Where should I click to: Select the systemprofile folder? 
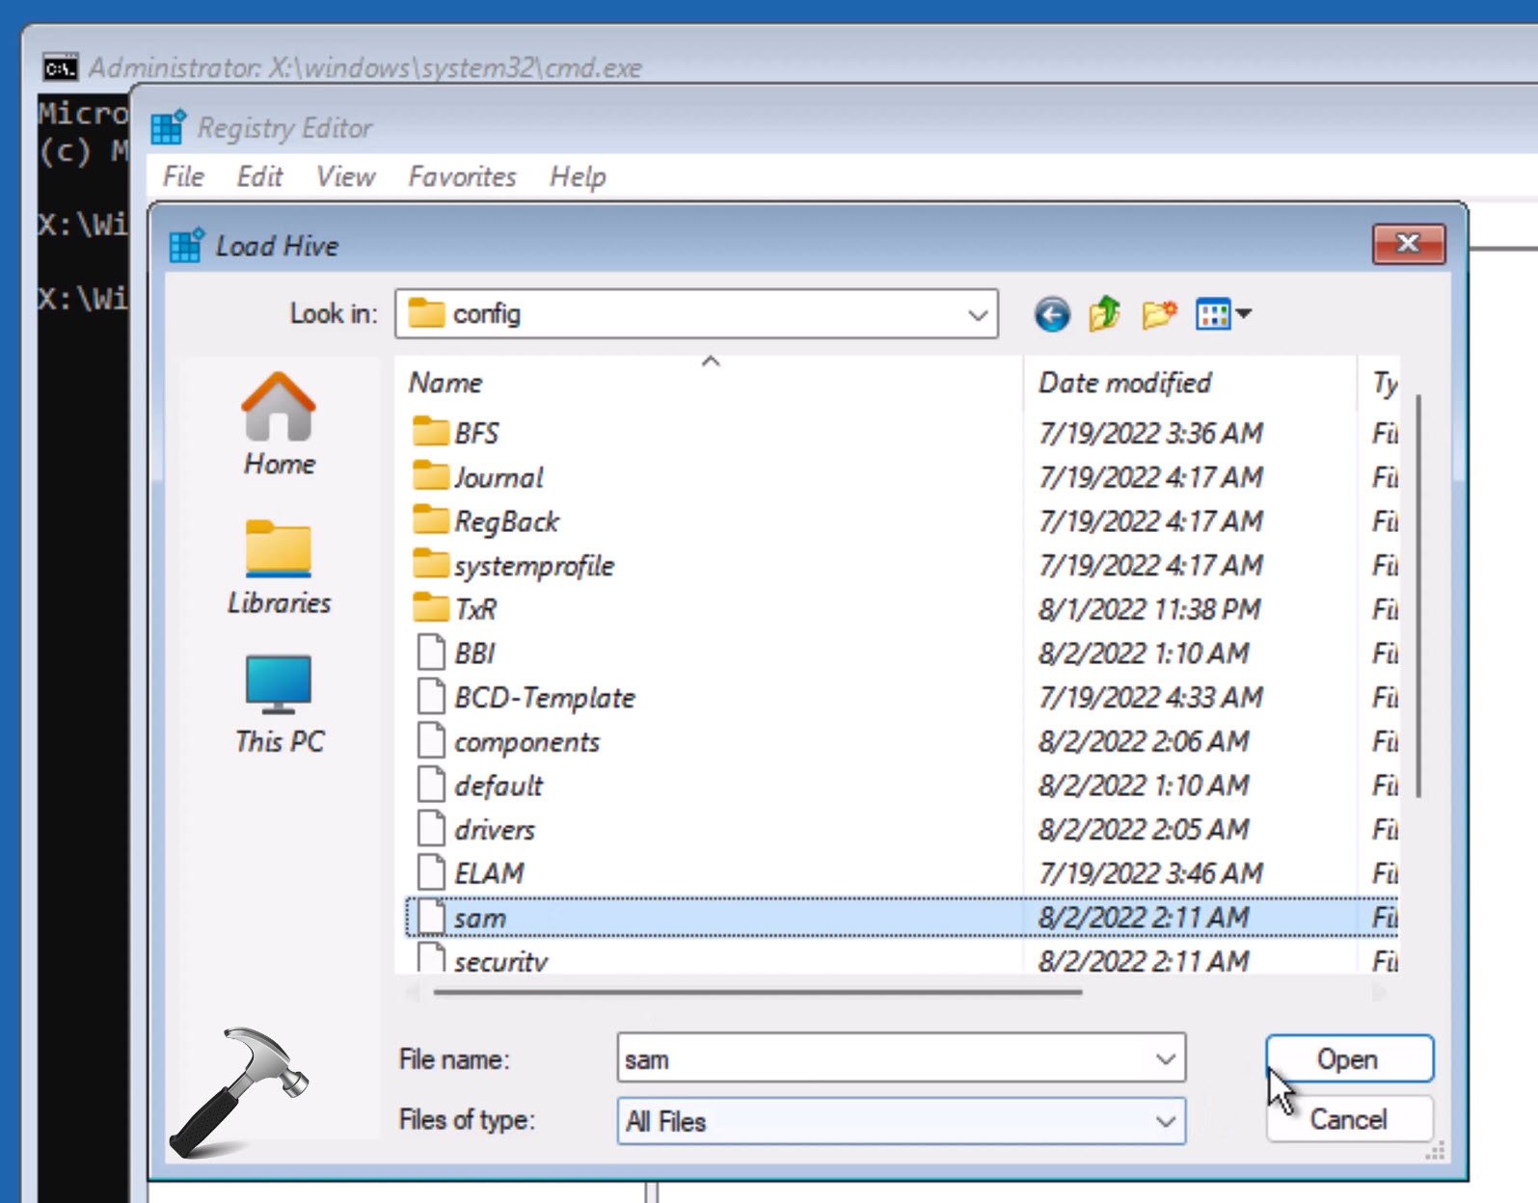pyautogui.click(x=532, y=566)
